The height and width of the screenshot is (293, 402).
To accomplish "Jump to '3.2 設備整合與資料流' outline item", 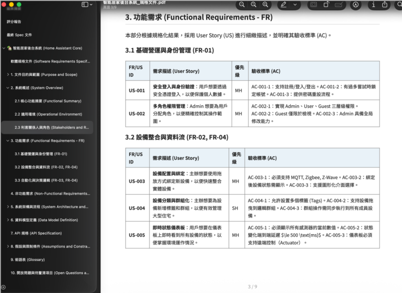I will pyautogui.click(x=46, y=167).
